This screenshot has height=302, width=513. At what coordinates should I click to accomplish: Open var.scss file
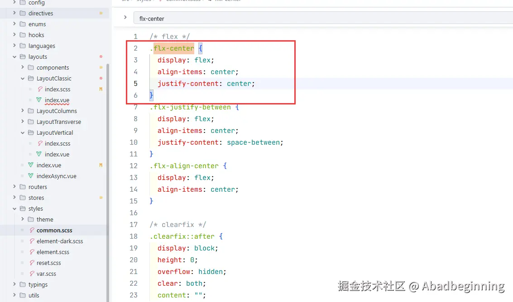point(46,273)
